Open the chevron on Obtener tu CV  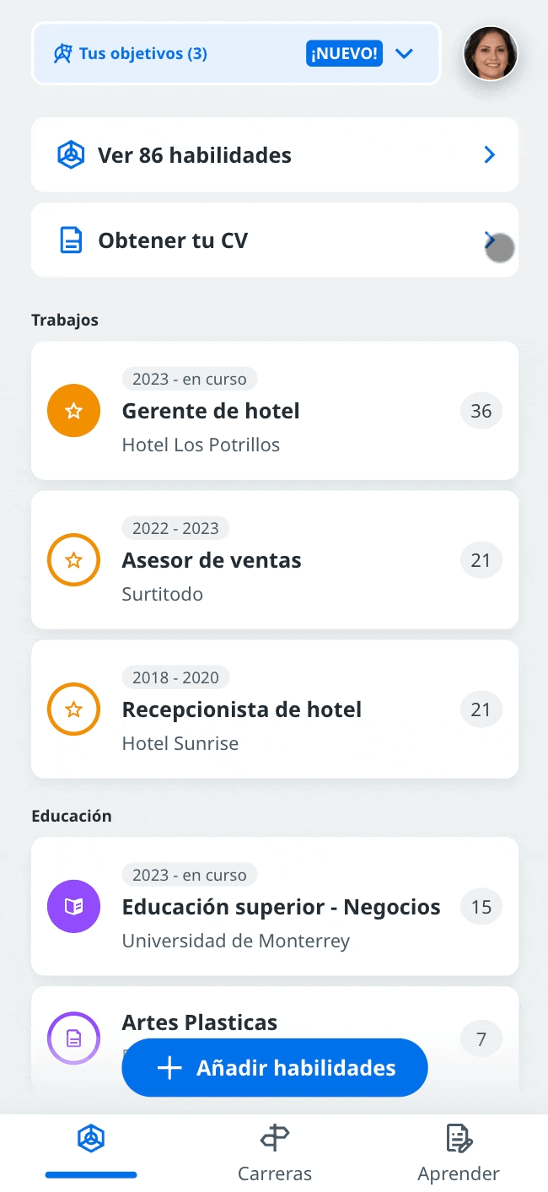coord(490,240)
